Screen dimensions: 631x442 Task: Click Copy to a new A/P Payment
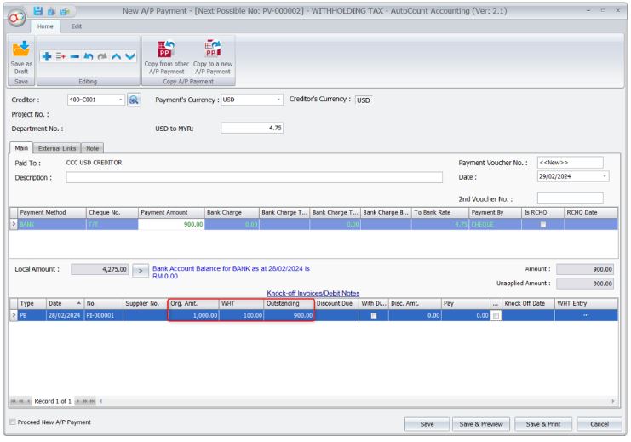pyautogui.click(x=213, y=57)
